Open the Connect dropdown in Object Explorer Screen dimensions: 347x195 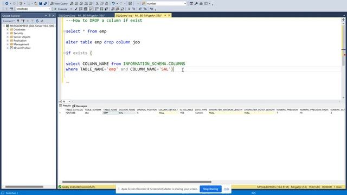pos(9,21)
